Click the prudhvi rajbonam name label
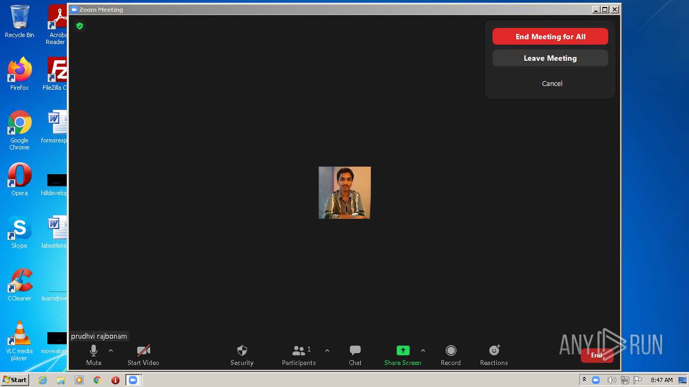Viewport: 689px width, 387px height. (x=99, y=336)
